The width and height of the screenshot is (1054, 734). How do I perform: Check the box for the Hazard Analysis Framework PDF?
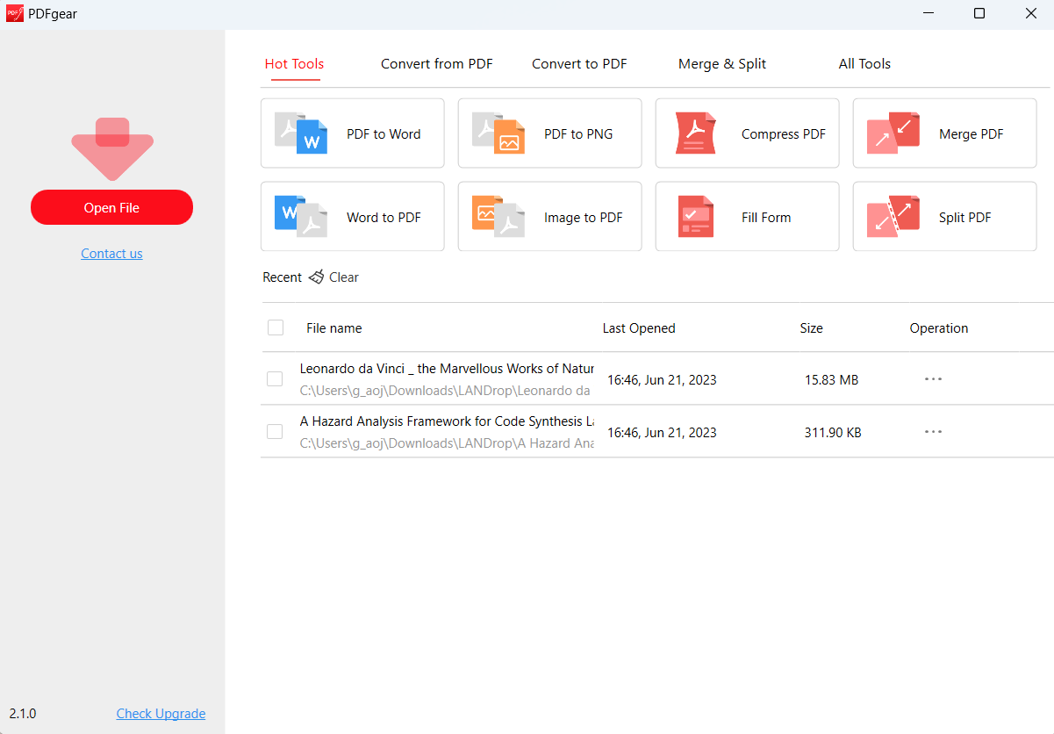pos(275,431)
